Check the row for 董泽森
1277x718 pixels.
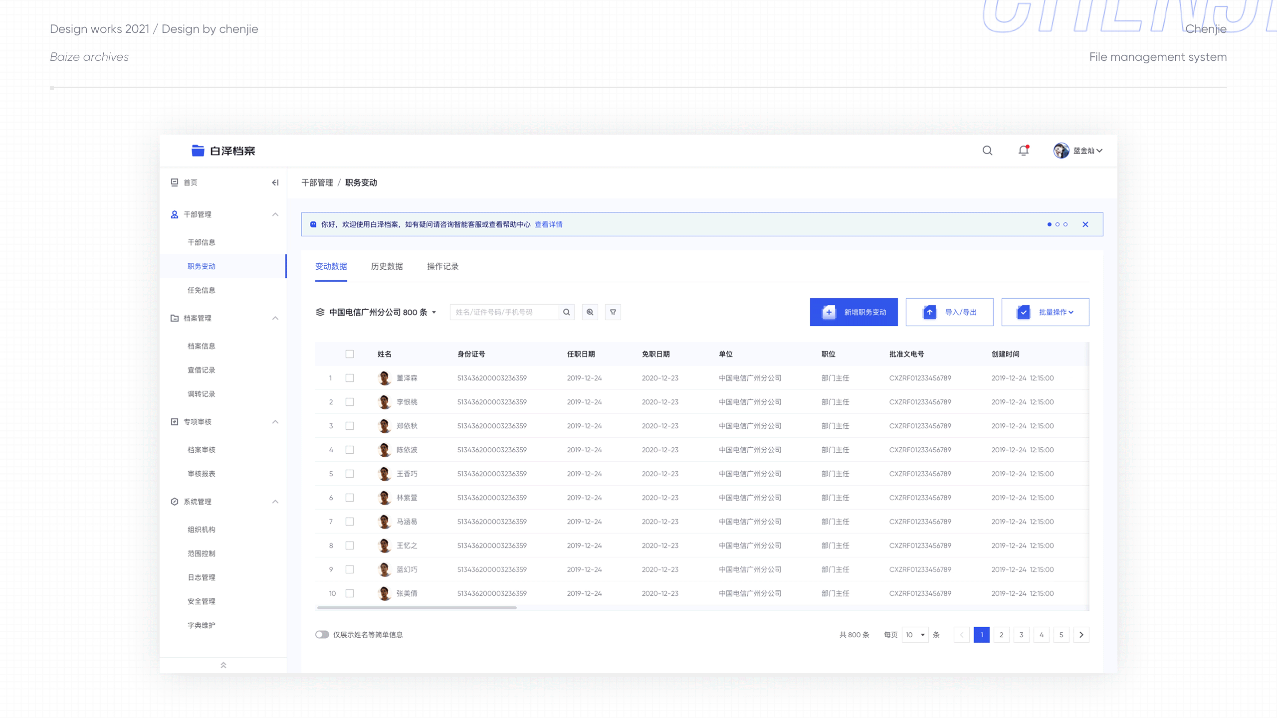coord(350,378)
